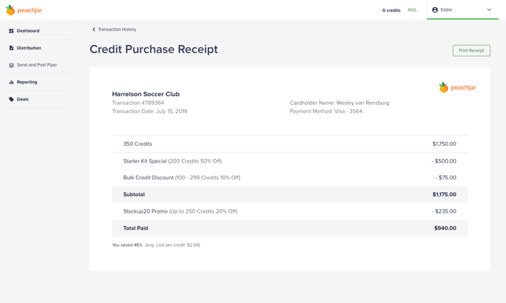Click the 350 Credits line item
This screenshot has width=506, height=303.
[x=137, y=144]
